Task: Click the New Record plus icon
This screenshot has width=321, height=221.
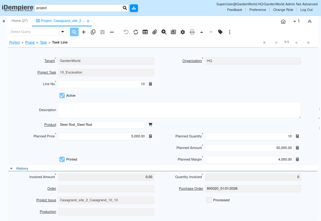Action: coord(84,32)
